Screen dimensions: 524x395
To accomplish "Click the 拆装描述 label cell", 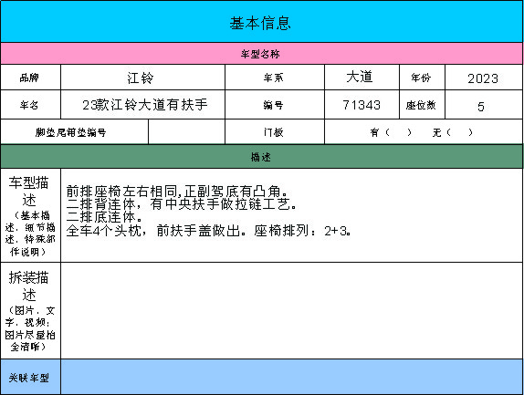I will coord(30,311).
